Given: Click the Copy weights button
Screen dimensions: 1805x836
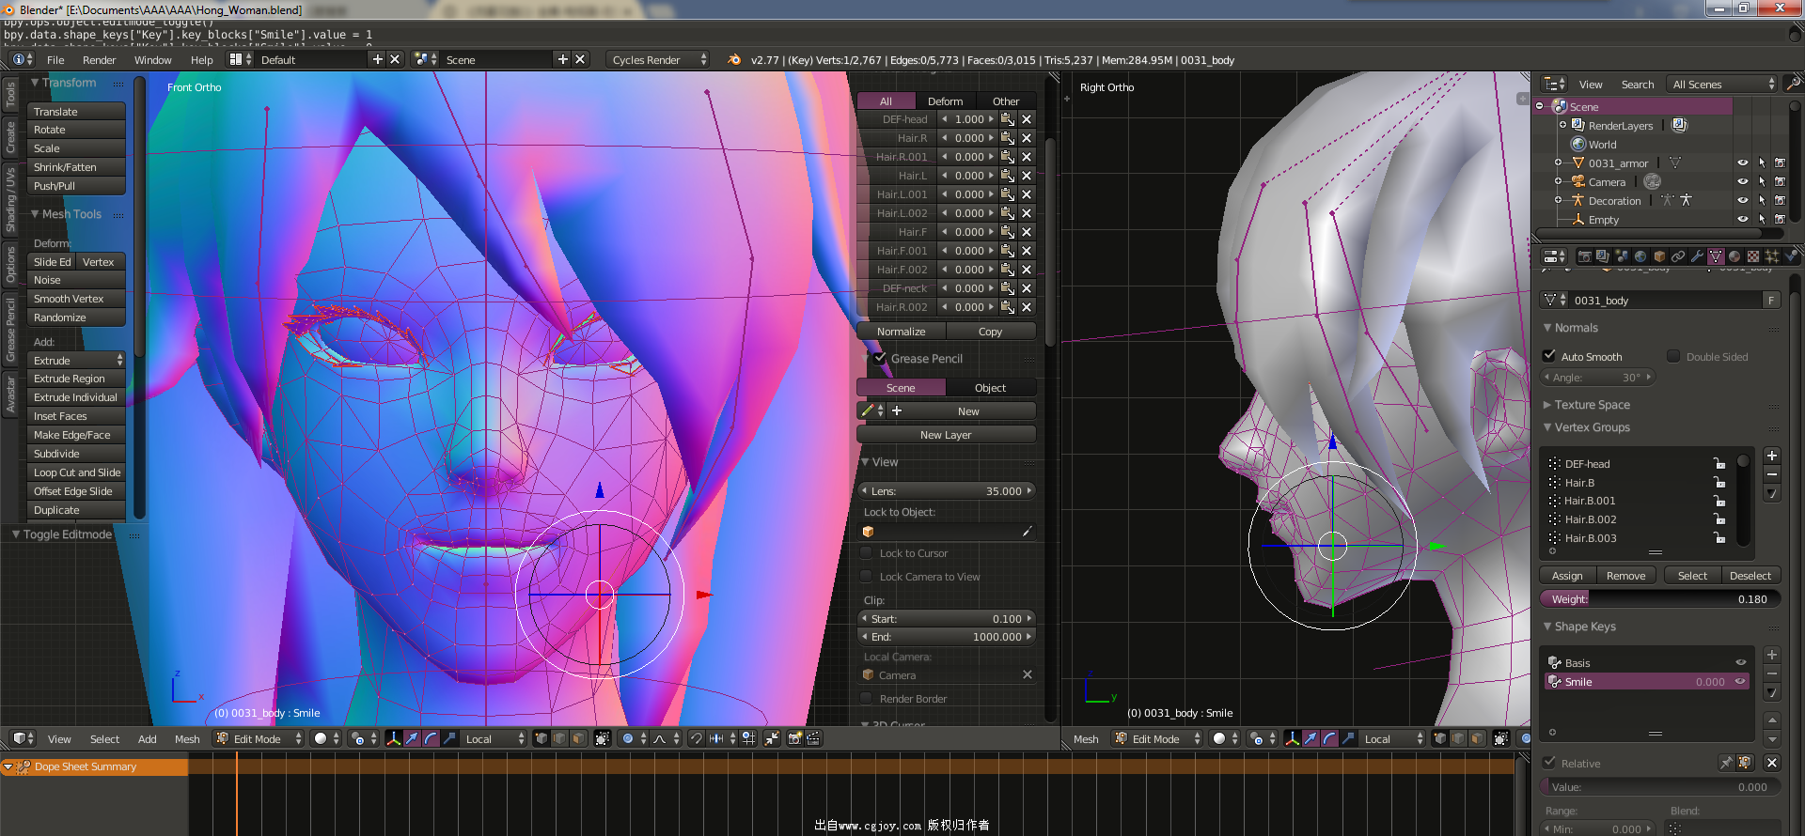Looking at the screenshot, I should pos(990,331).
